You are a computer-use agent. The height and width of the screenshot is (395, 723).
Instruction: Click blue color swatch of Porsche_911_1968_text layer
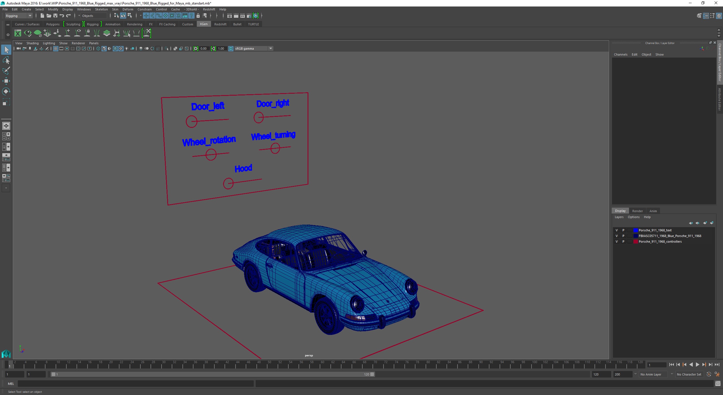pos(635,230)
